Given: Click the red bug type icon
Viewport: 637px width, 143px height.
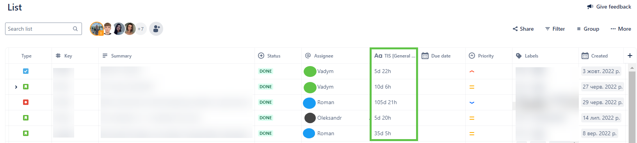Looking at the screenshot, I should (26, 102).
